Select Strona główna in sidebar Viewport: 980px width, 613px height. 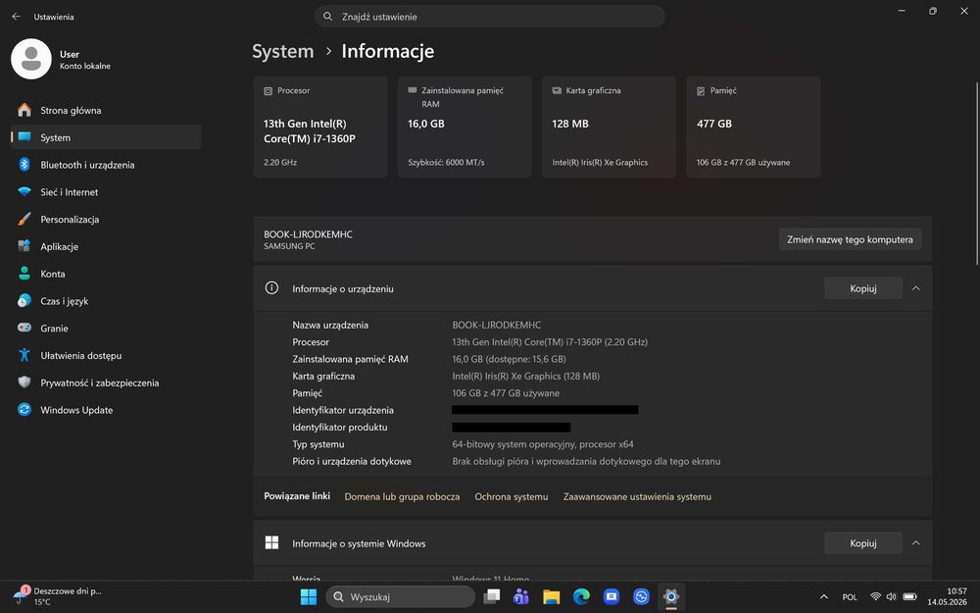[106, 110]
